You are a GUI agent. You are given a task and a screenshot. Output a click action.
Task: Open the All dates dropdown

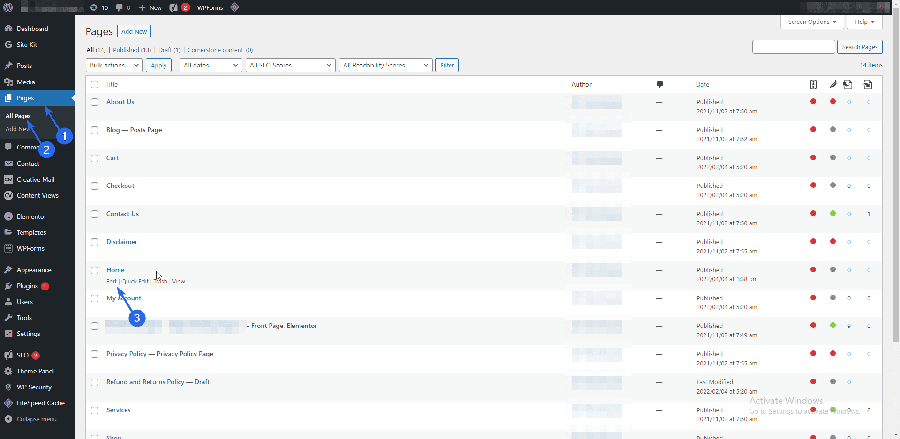(x=211, y=65)
